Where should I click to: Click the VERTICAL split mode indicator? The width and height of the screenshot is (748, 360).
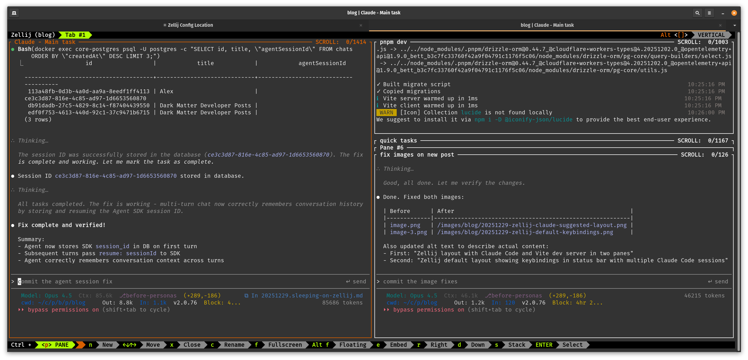[711, 35]
